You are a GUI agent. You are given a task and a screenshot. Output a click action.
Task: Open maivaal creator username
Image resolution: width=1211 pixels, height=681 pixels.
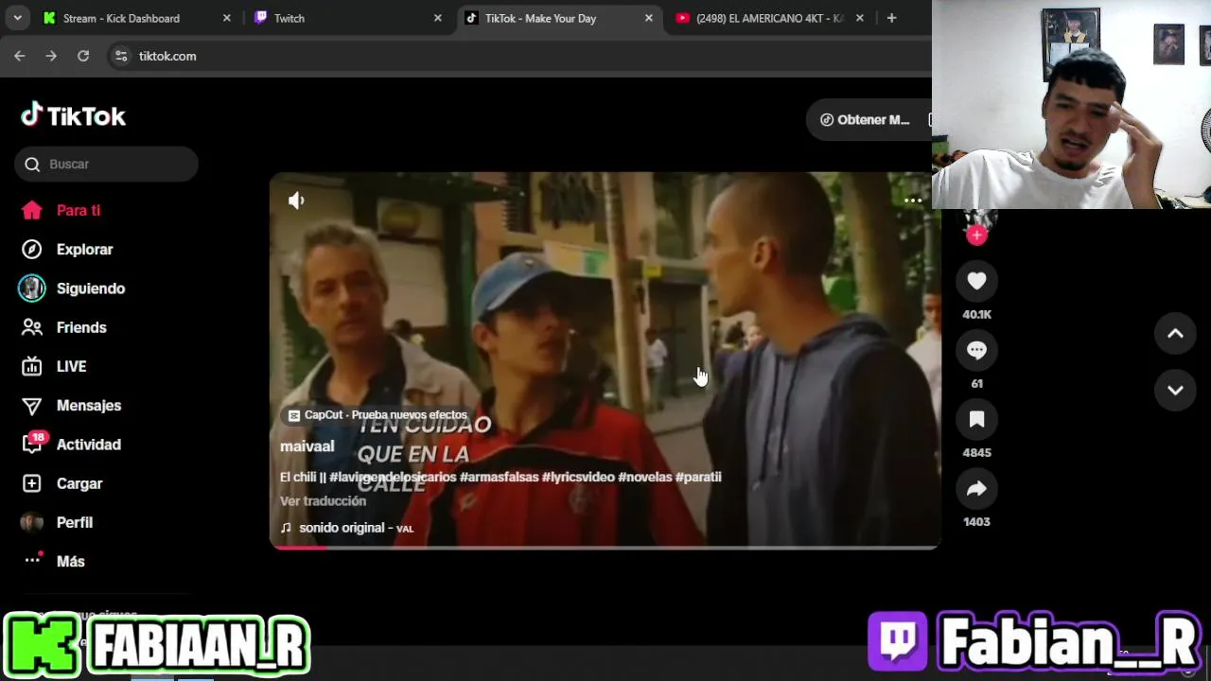[307, 446]
